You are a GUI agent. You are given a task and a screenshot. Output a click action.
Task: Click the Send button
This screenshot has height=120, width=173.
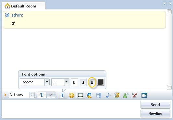[x=155, y=105]
